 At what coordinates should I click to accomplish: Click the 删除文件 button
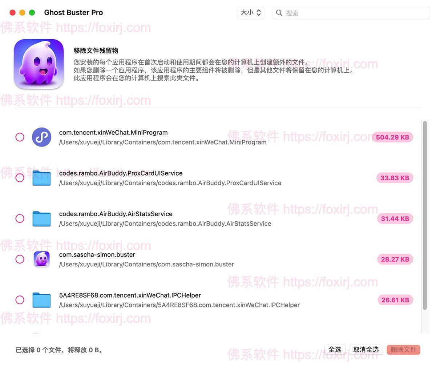[x=403, y=349]
